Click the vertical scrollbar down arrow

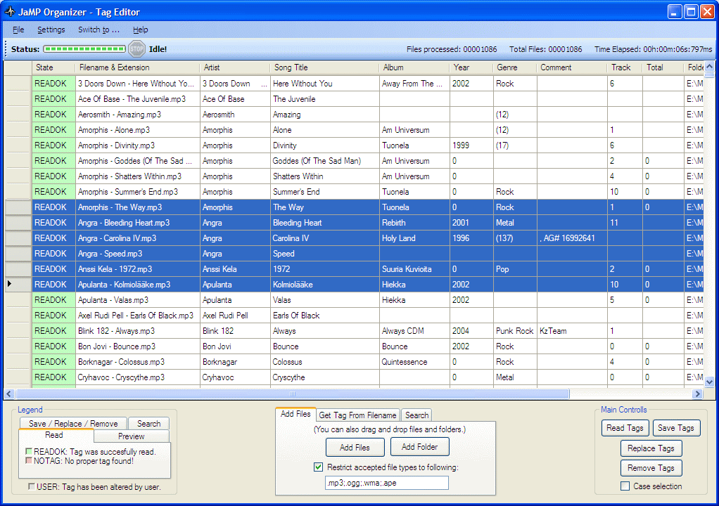(x=709, y=382)
